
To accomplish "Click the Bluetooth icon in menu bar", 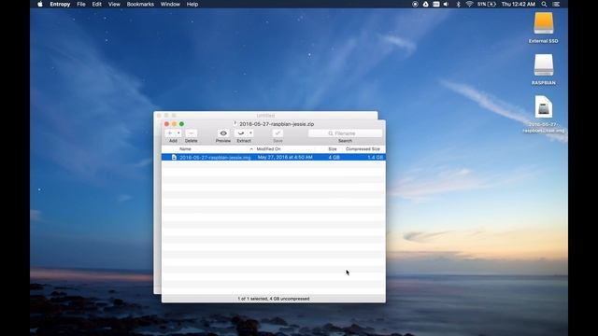I will (x=459, y=4).
